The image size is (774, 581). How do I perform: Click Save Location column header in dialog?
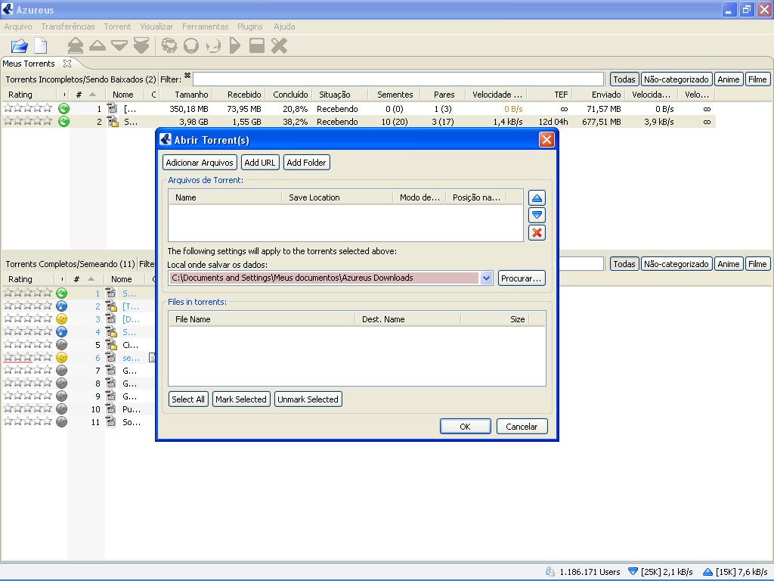click(337, 197)
